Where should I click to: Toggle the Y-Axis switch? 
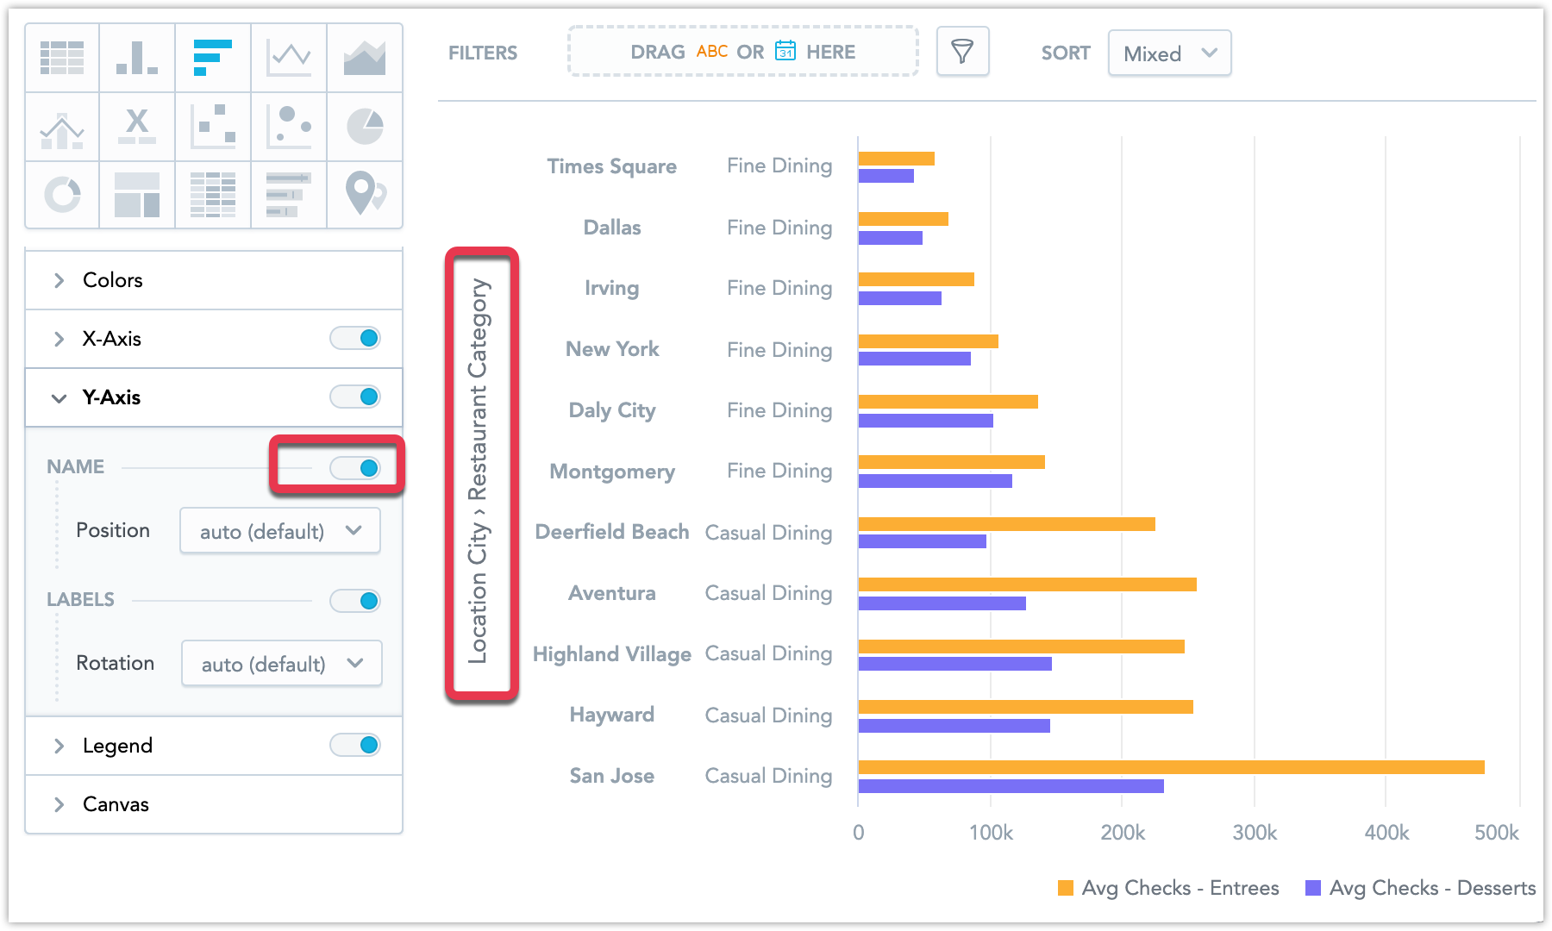coord(355,397)
